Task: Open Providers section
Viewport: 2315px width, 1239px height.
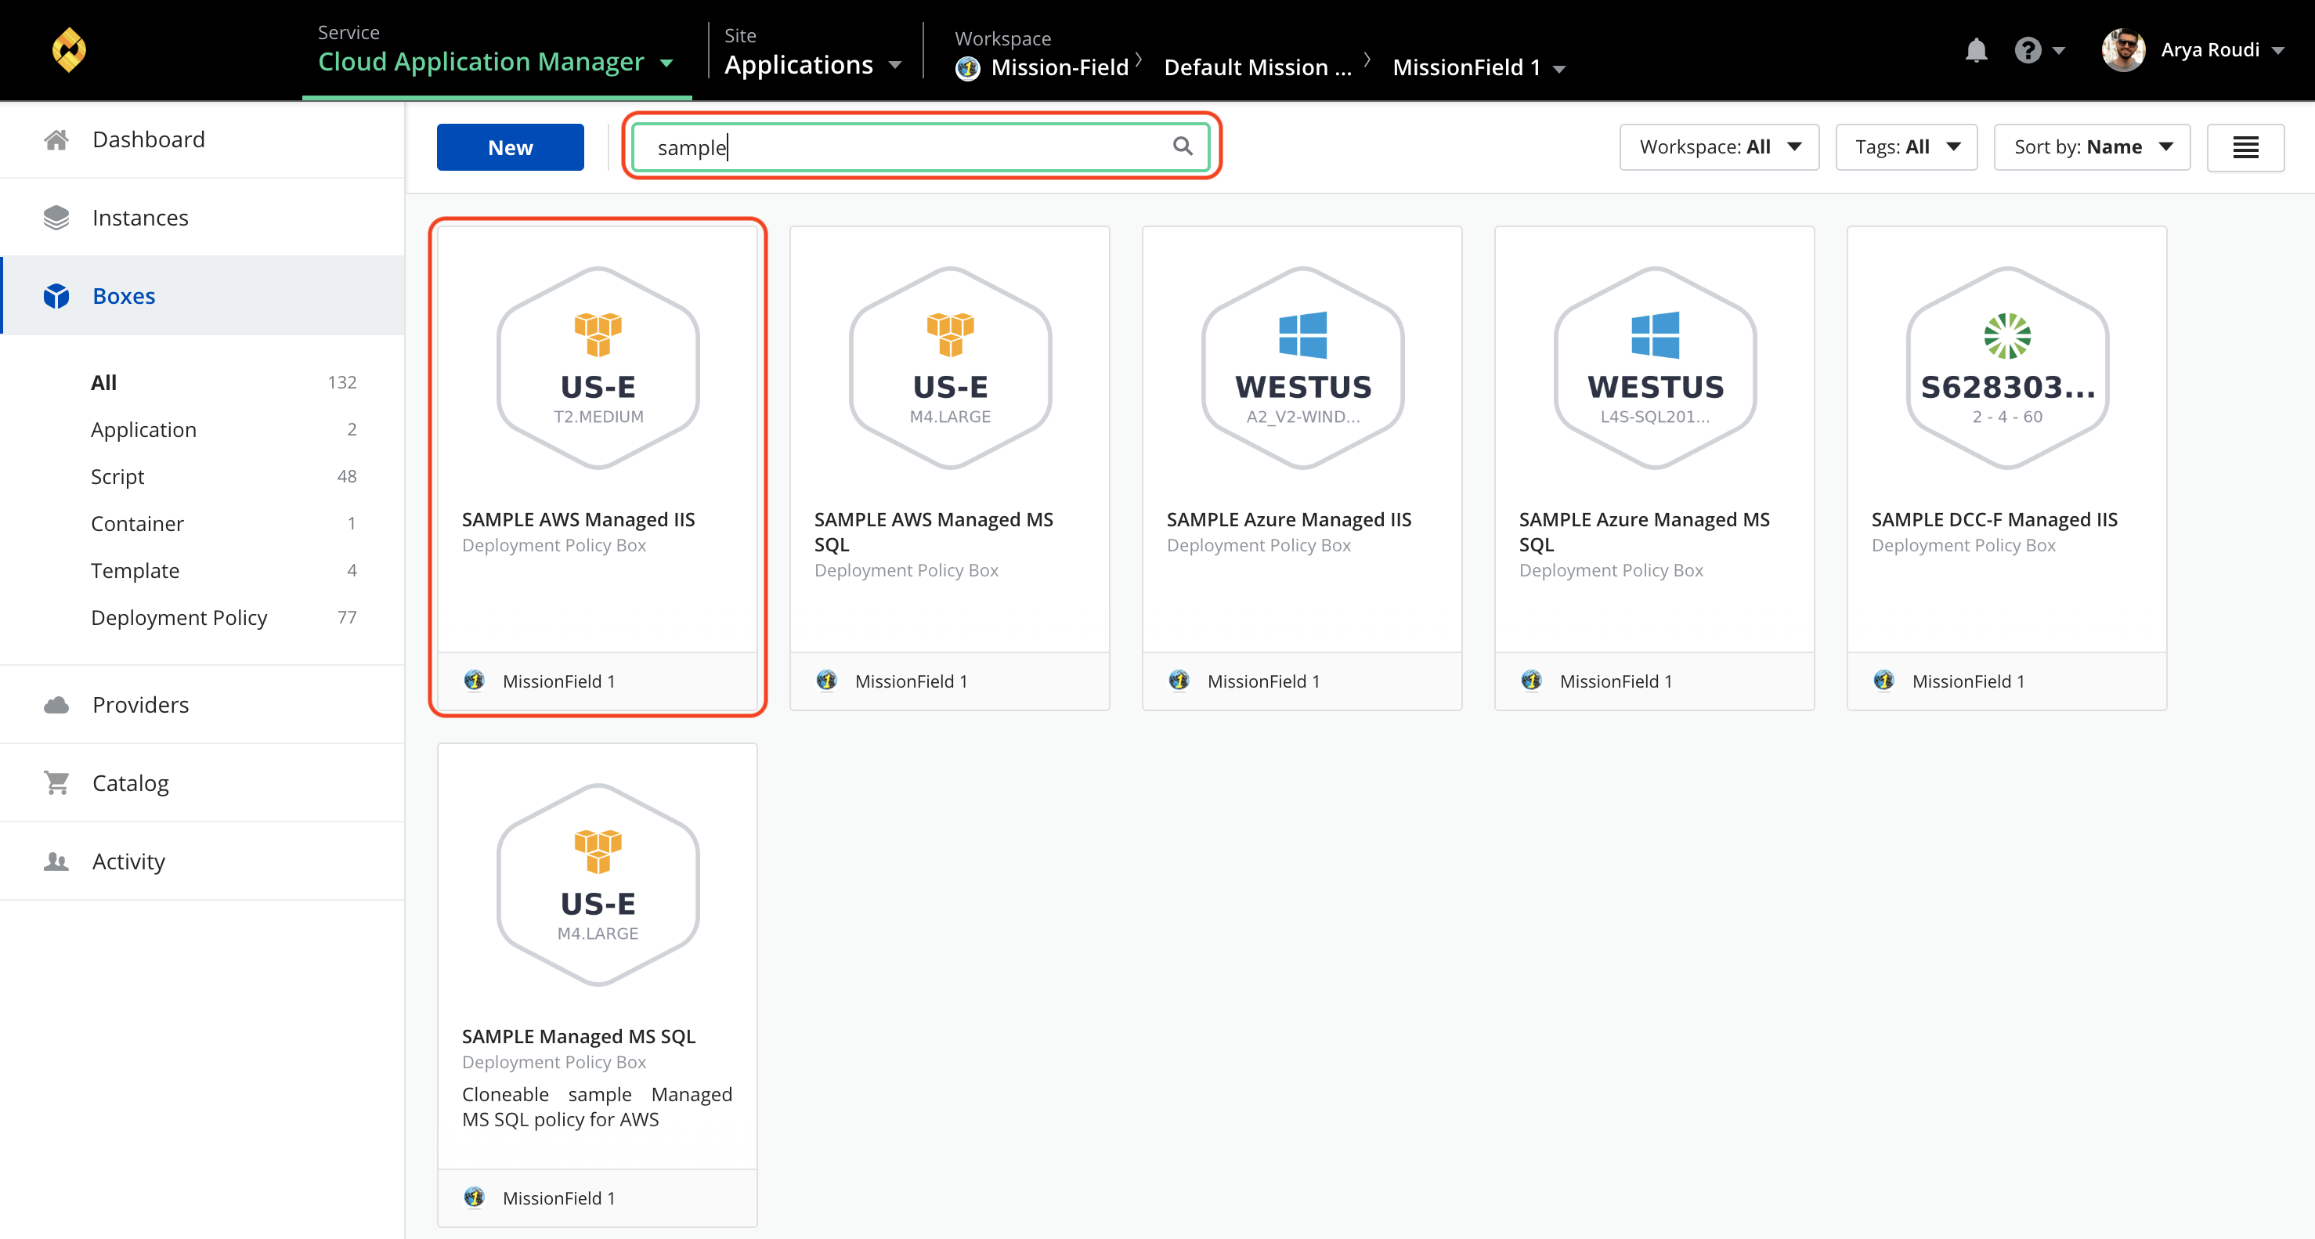Action: click(x=202, y=706)
